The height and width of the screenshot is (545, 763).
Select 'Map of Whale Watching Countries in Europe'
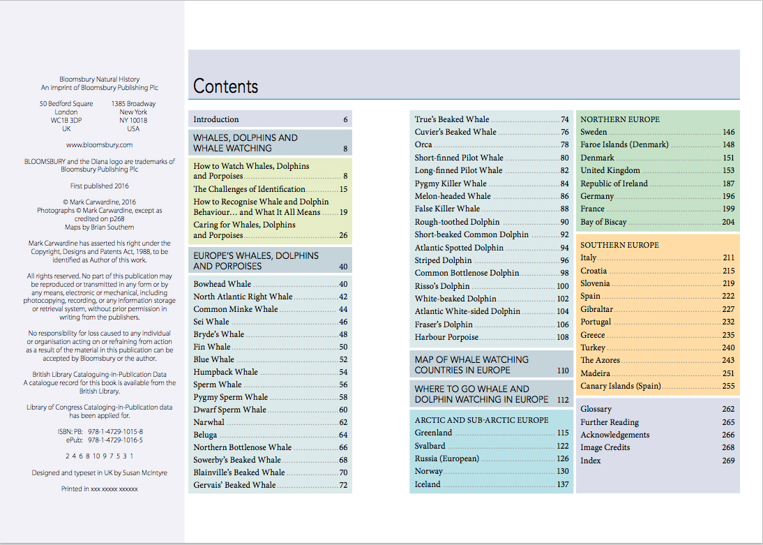coord(492,365)
